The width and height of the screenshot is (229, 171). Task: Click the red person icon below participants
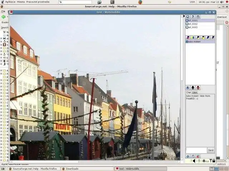[198, 88]
